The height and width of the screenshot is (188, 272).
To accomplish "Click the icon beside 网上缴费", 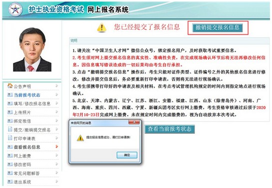I will (x=10, y=156).
